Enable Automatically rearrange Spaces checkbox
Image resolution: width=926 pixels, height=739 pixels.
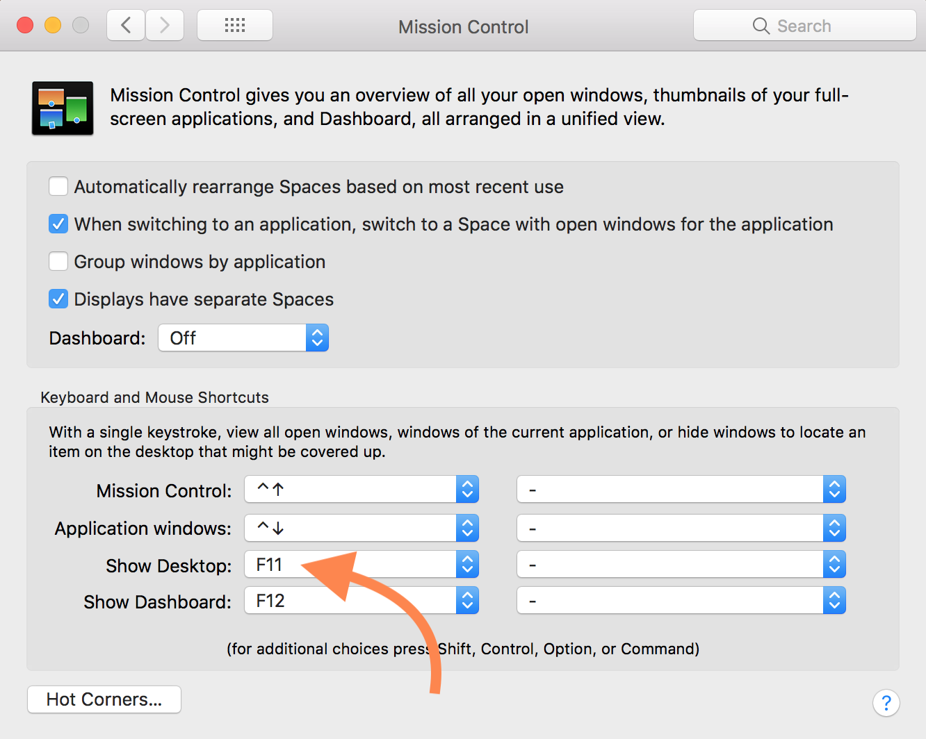[58, 186]
